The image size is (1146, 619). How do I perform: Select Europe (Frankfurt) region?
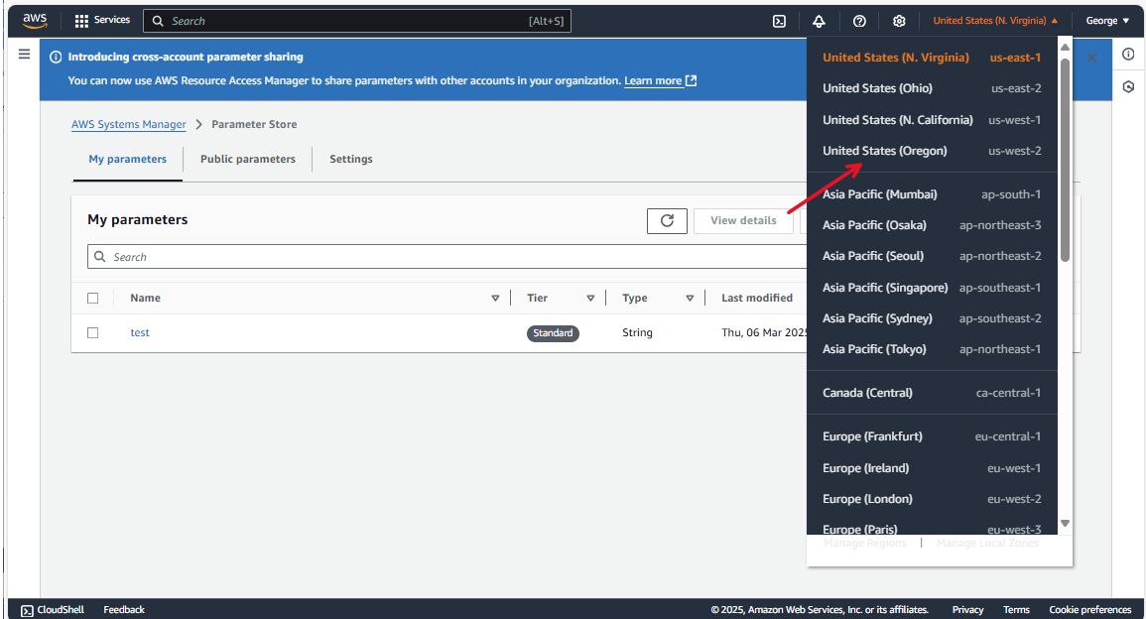tap(932, 437)
